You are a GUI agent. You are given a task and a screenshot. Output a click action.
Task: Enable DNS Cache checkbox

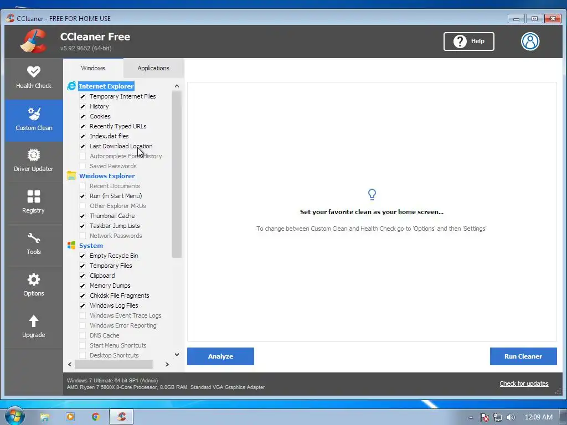coord(83,335)
